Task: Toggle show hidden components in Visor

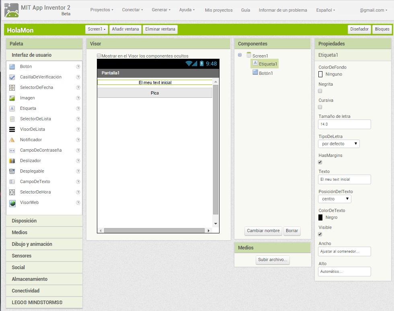Action: (x=99, y=56)
